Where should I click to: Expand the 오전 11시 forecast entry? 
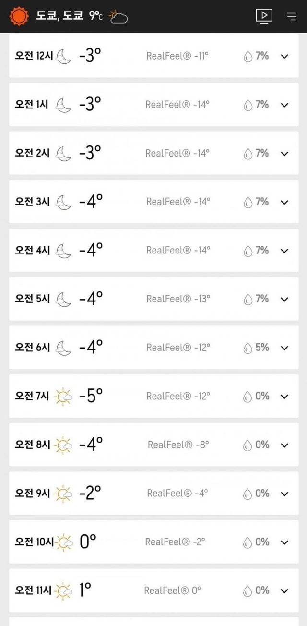pos(283,590)
